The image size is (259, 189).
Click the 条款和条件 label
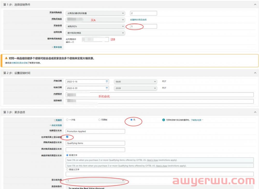[x=57, y=186]
